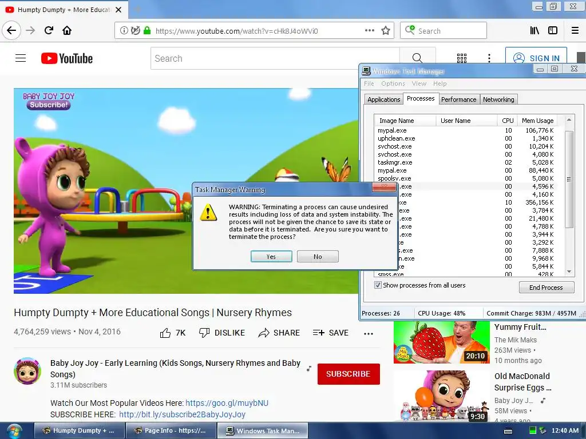Screen dimensions: 586x439
Task: Open Task Manager Options menu
Action: pos(393,83)
